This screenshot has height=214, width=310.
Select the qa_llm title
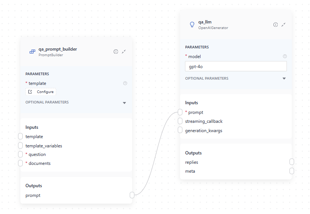pyautogui.click(x=205, y=22)
